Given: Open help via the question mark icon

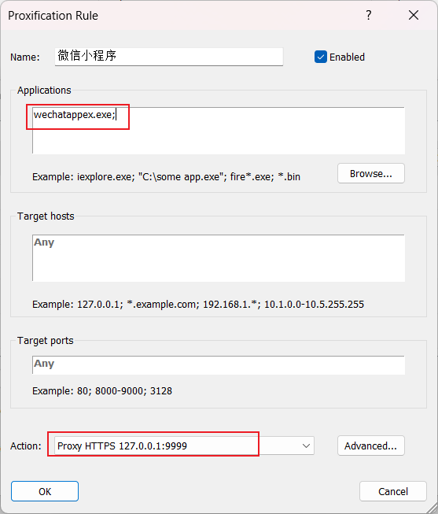Looking at the screenshot, I should tap(369, 15).
